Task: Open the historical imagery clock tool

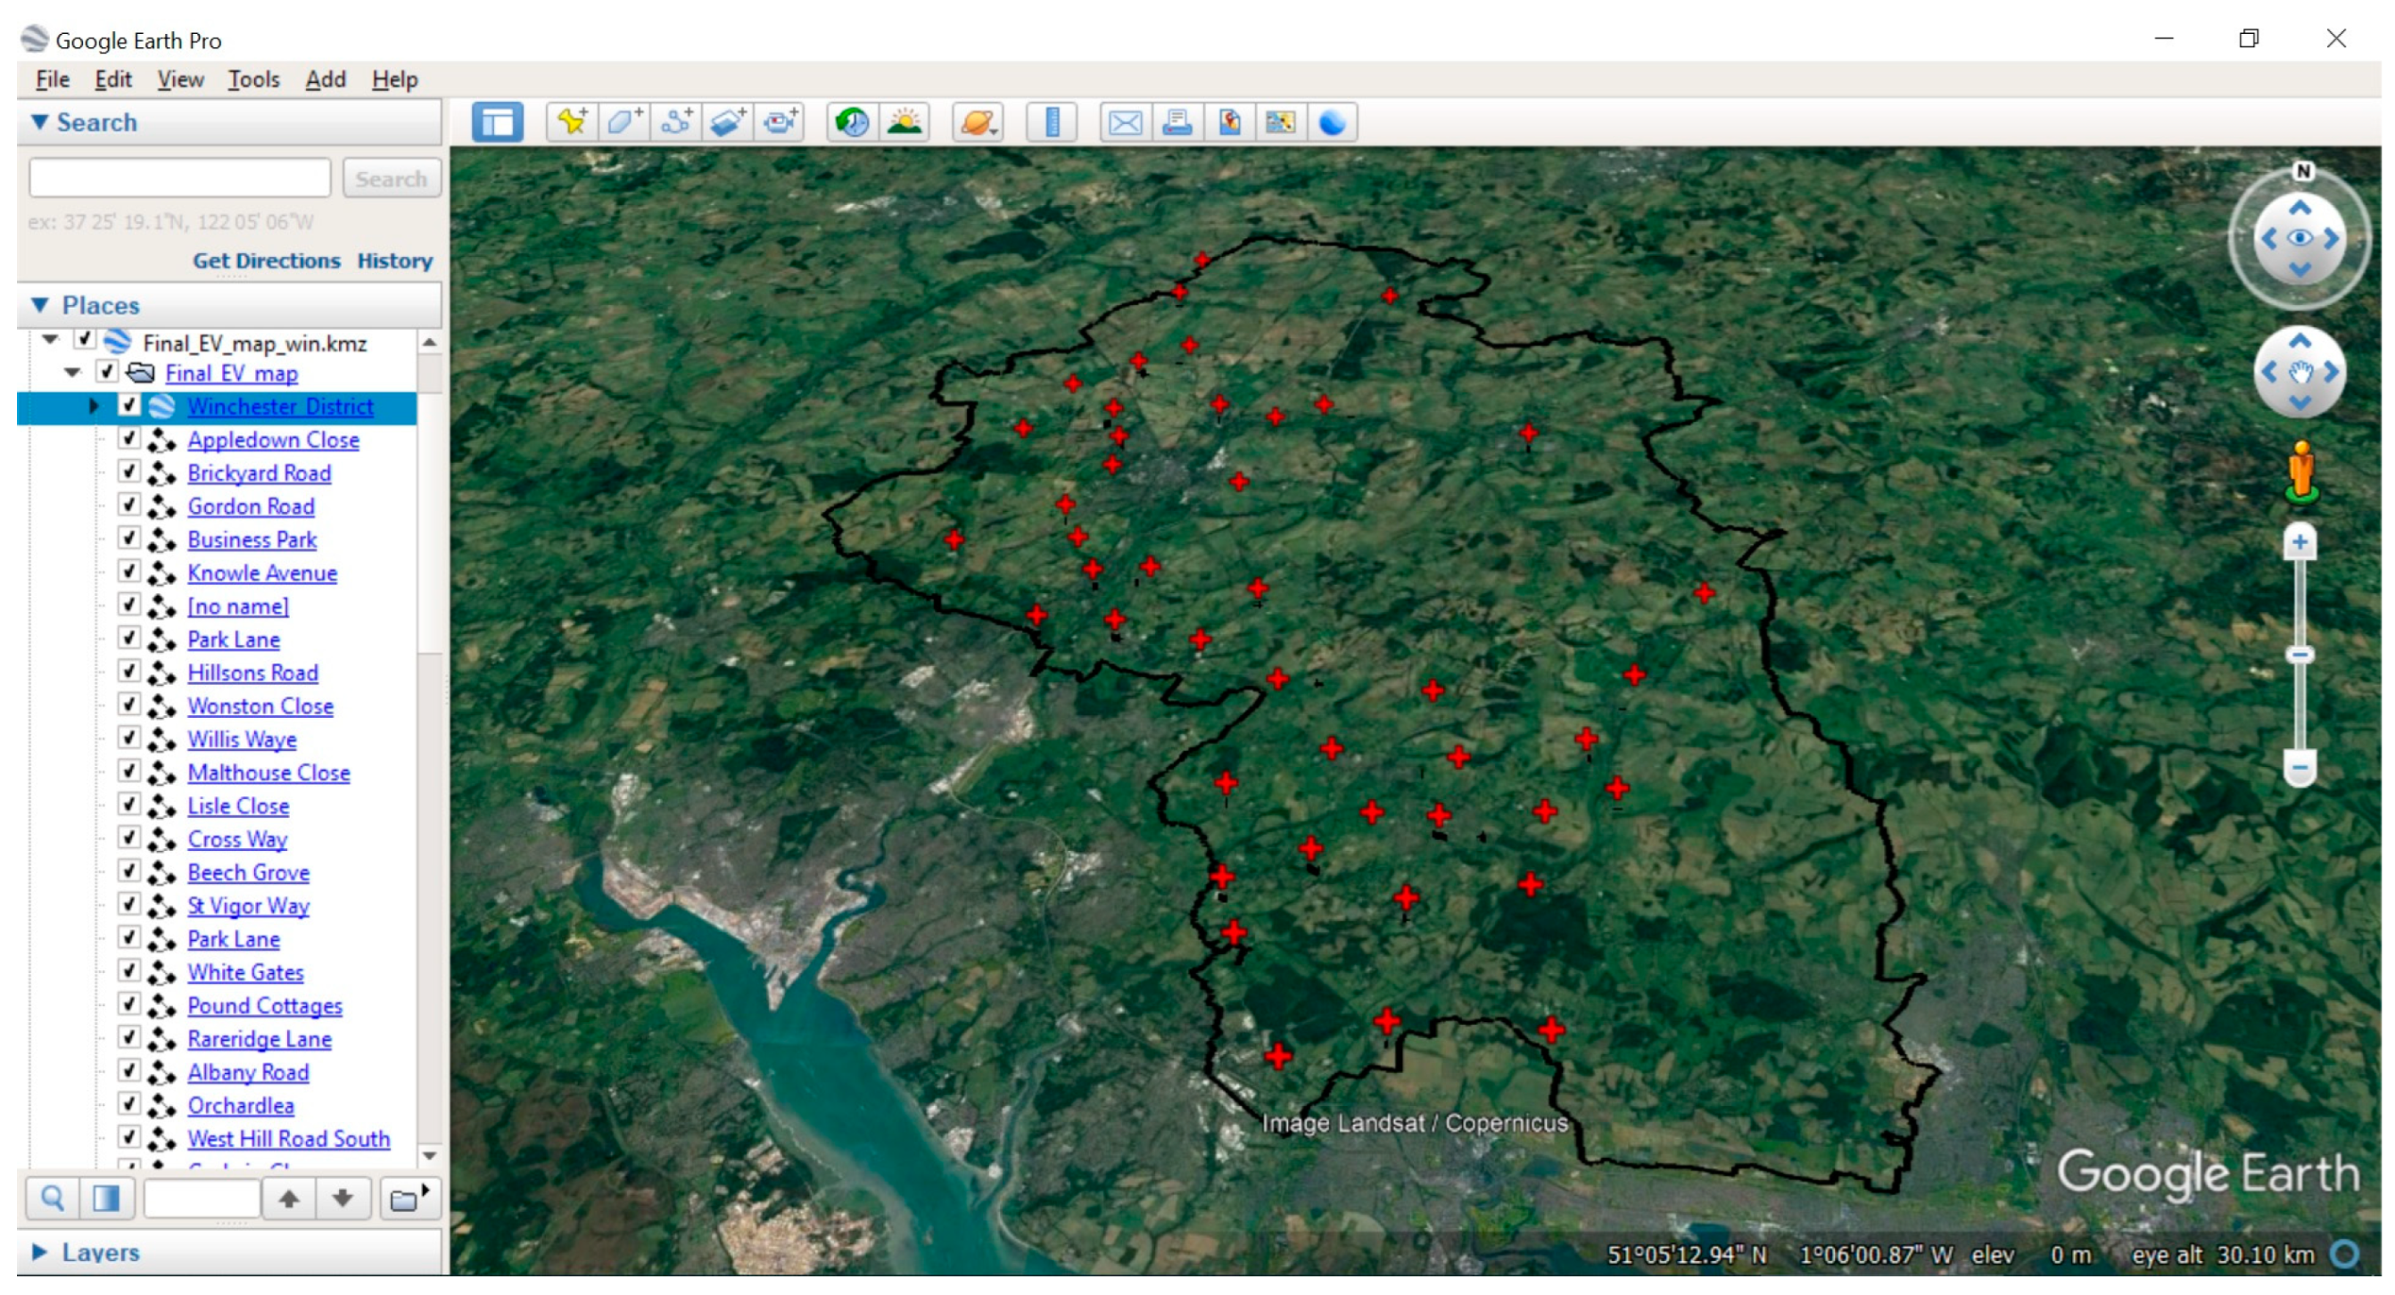Action: pos(852,122)
